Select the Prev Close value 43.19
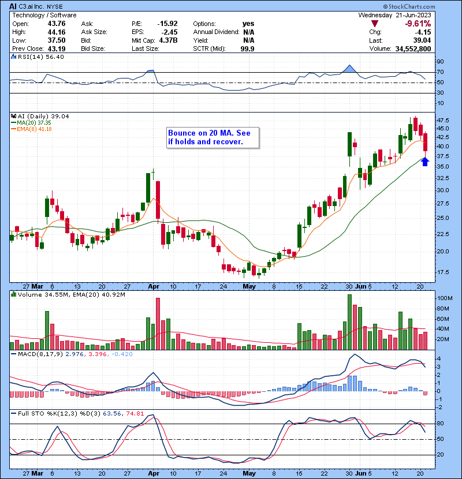The image size is (462, 479). [56, 48]
